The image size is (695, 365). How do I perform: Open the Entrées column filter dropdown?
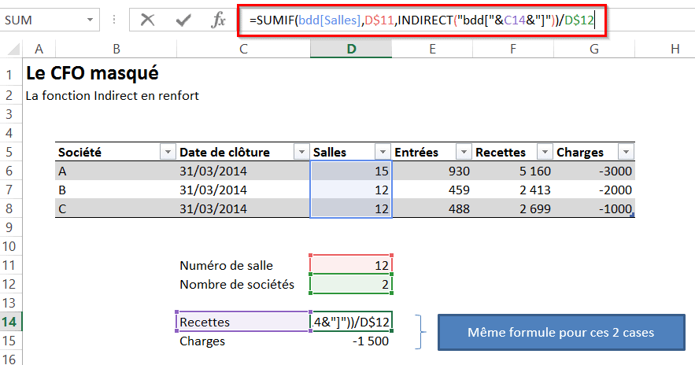[x=463, y=153]
